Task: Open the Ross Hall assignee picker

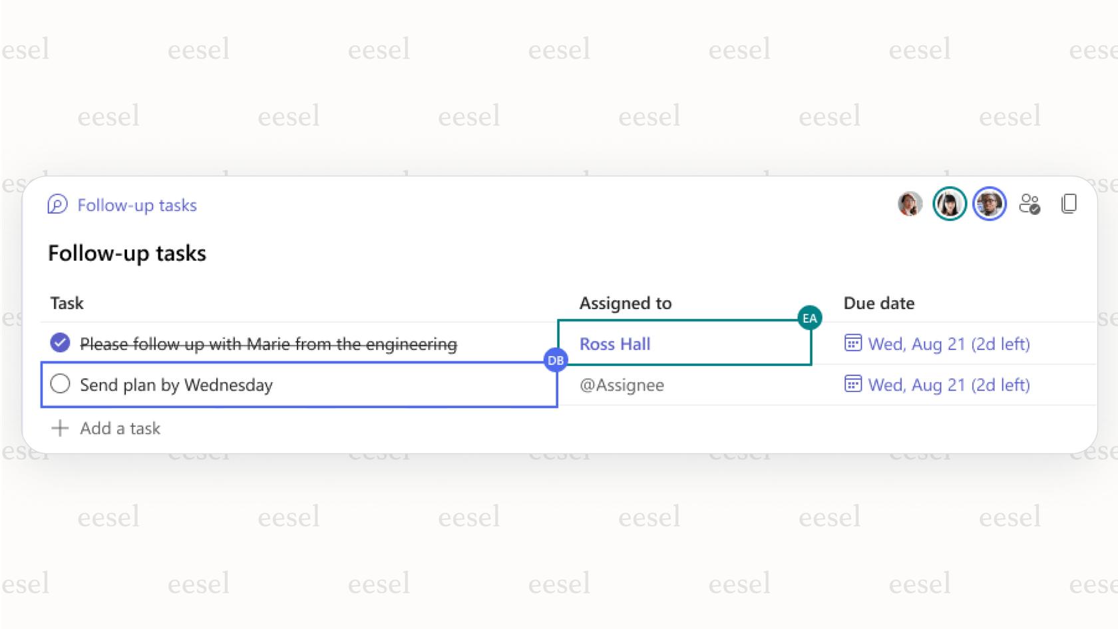Action: tap(614, 343)
